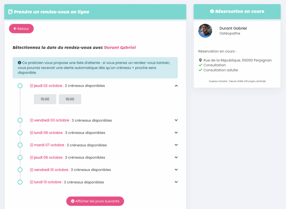Click the info icon beside Réservation en cours
The height and width of the screenshot is (209, 286).
pyautogui.click(x=212, y=11)
